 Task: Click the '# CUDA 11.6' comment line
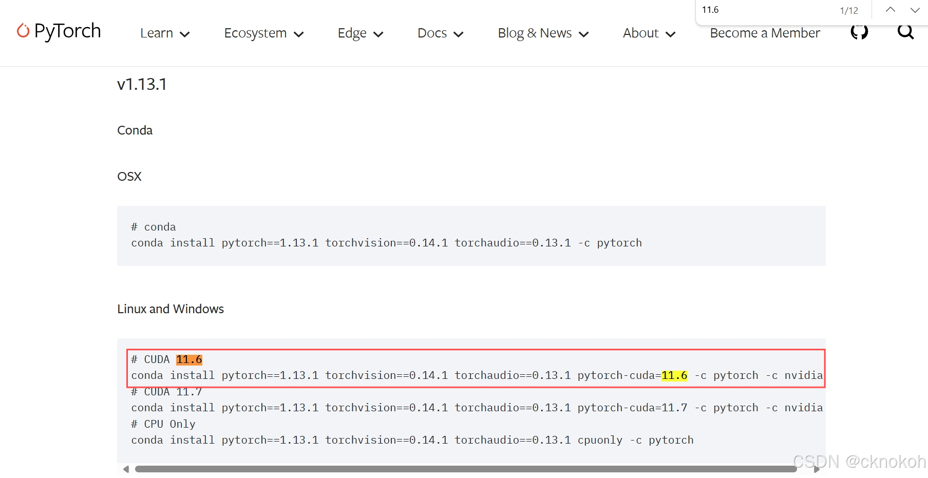pyautogui.click(x=166, y=359)
